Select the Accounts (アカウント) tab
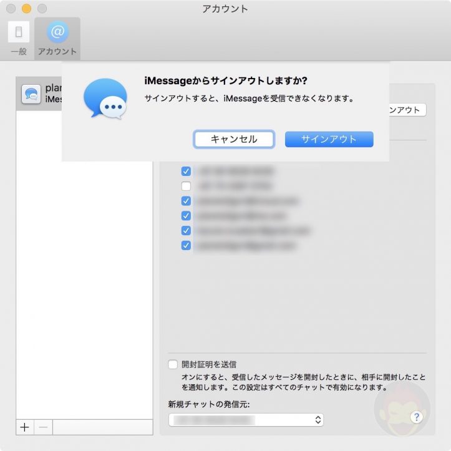Viewport: 451px width, 451px height. tap(57, 38)
